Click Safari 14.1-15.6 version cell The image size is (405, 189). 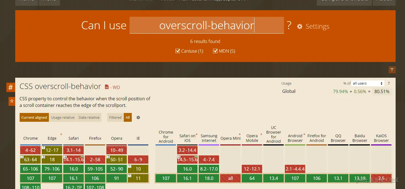pyautogui.click(x=73, y=160)
